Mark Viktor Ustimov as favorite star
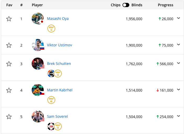184x134 pixels. (x=9, y=45)
